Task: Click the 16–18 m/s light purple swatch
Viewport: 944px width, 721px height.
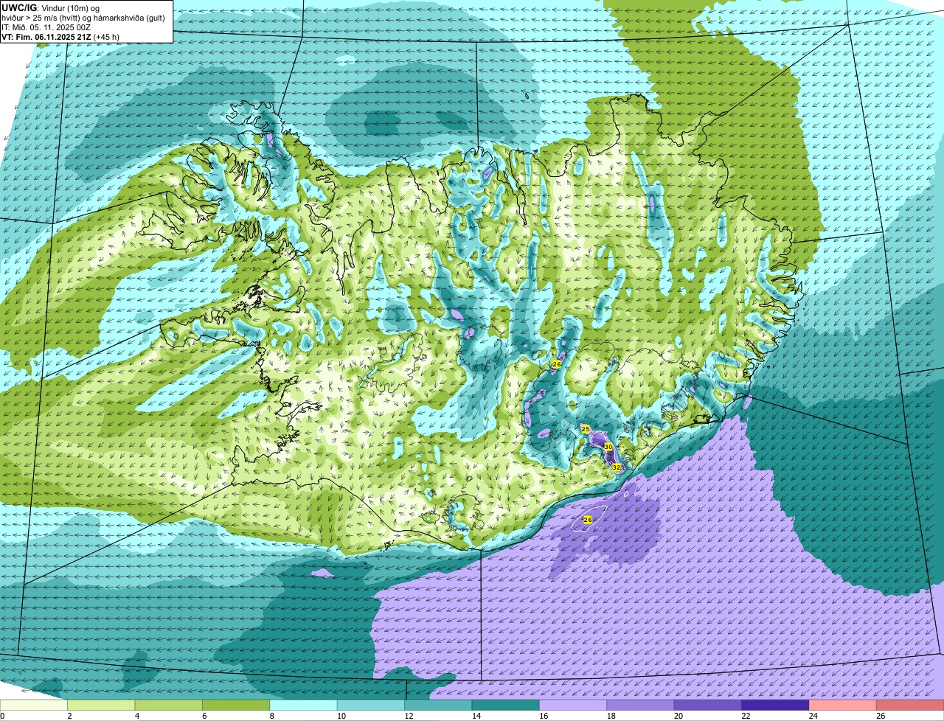Action: click(x=574, y=706)
